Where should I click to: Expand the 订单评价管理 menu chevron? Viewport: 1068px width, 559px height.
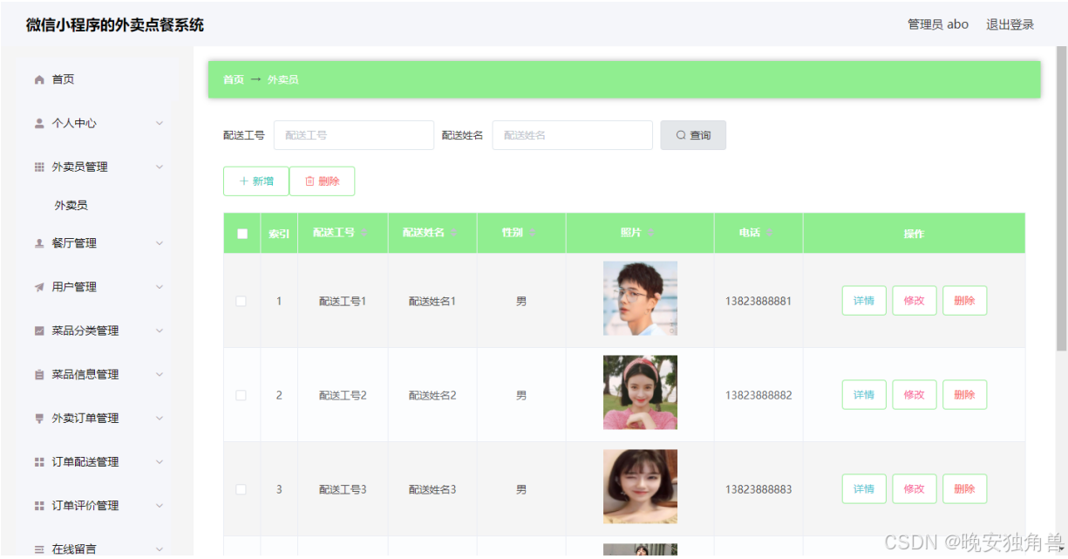pos(160,505)
